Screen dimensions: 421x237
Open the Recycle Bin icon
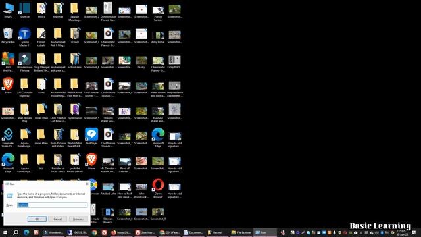[8, 36]
